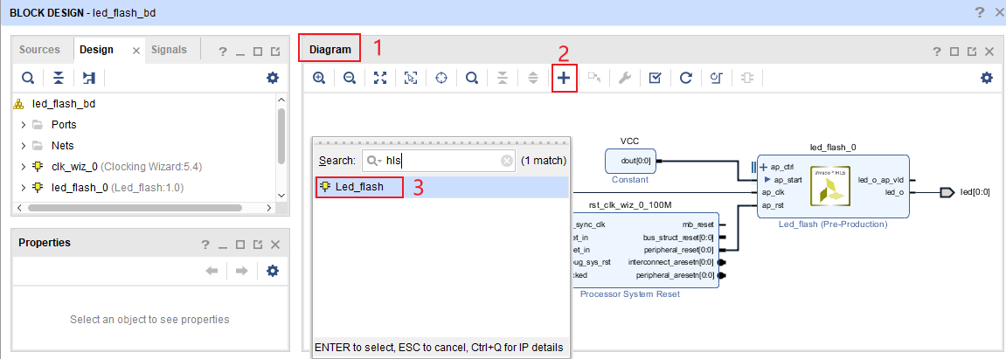This screenshot has height=359, width=1006.
Task: Expand the Ports tree node
Action: (24, 124)
